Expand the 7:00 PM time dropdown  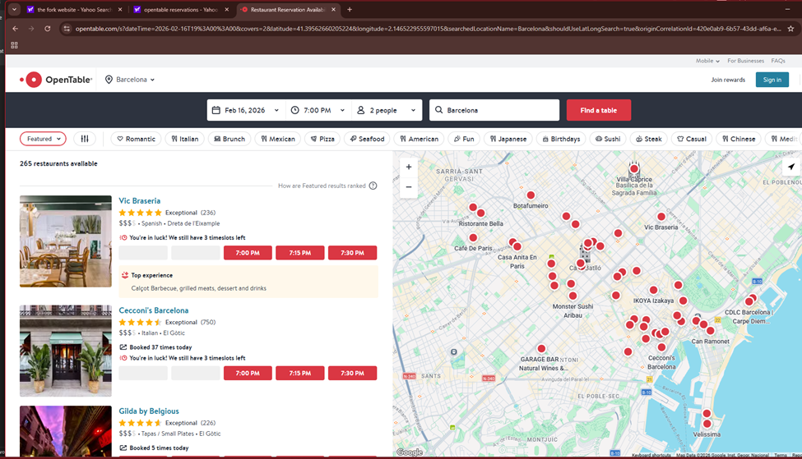click(317, 110)
